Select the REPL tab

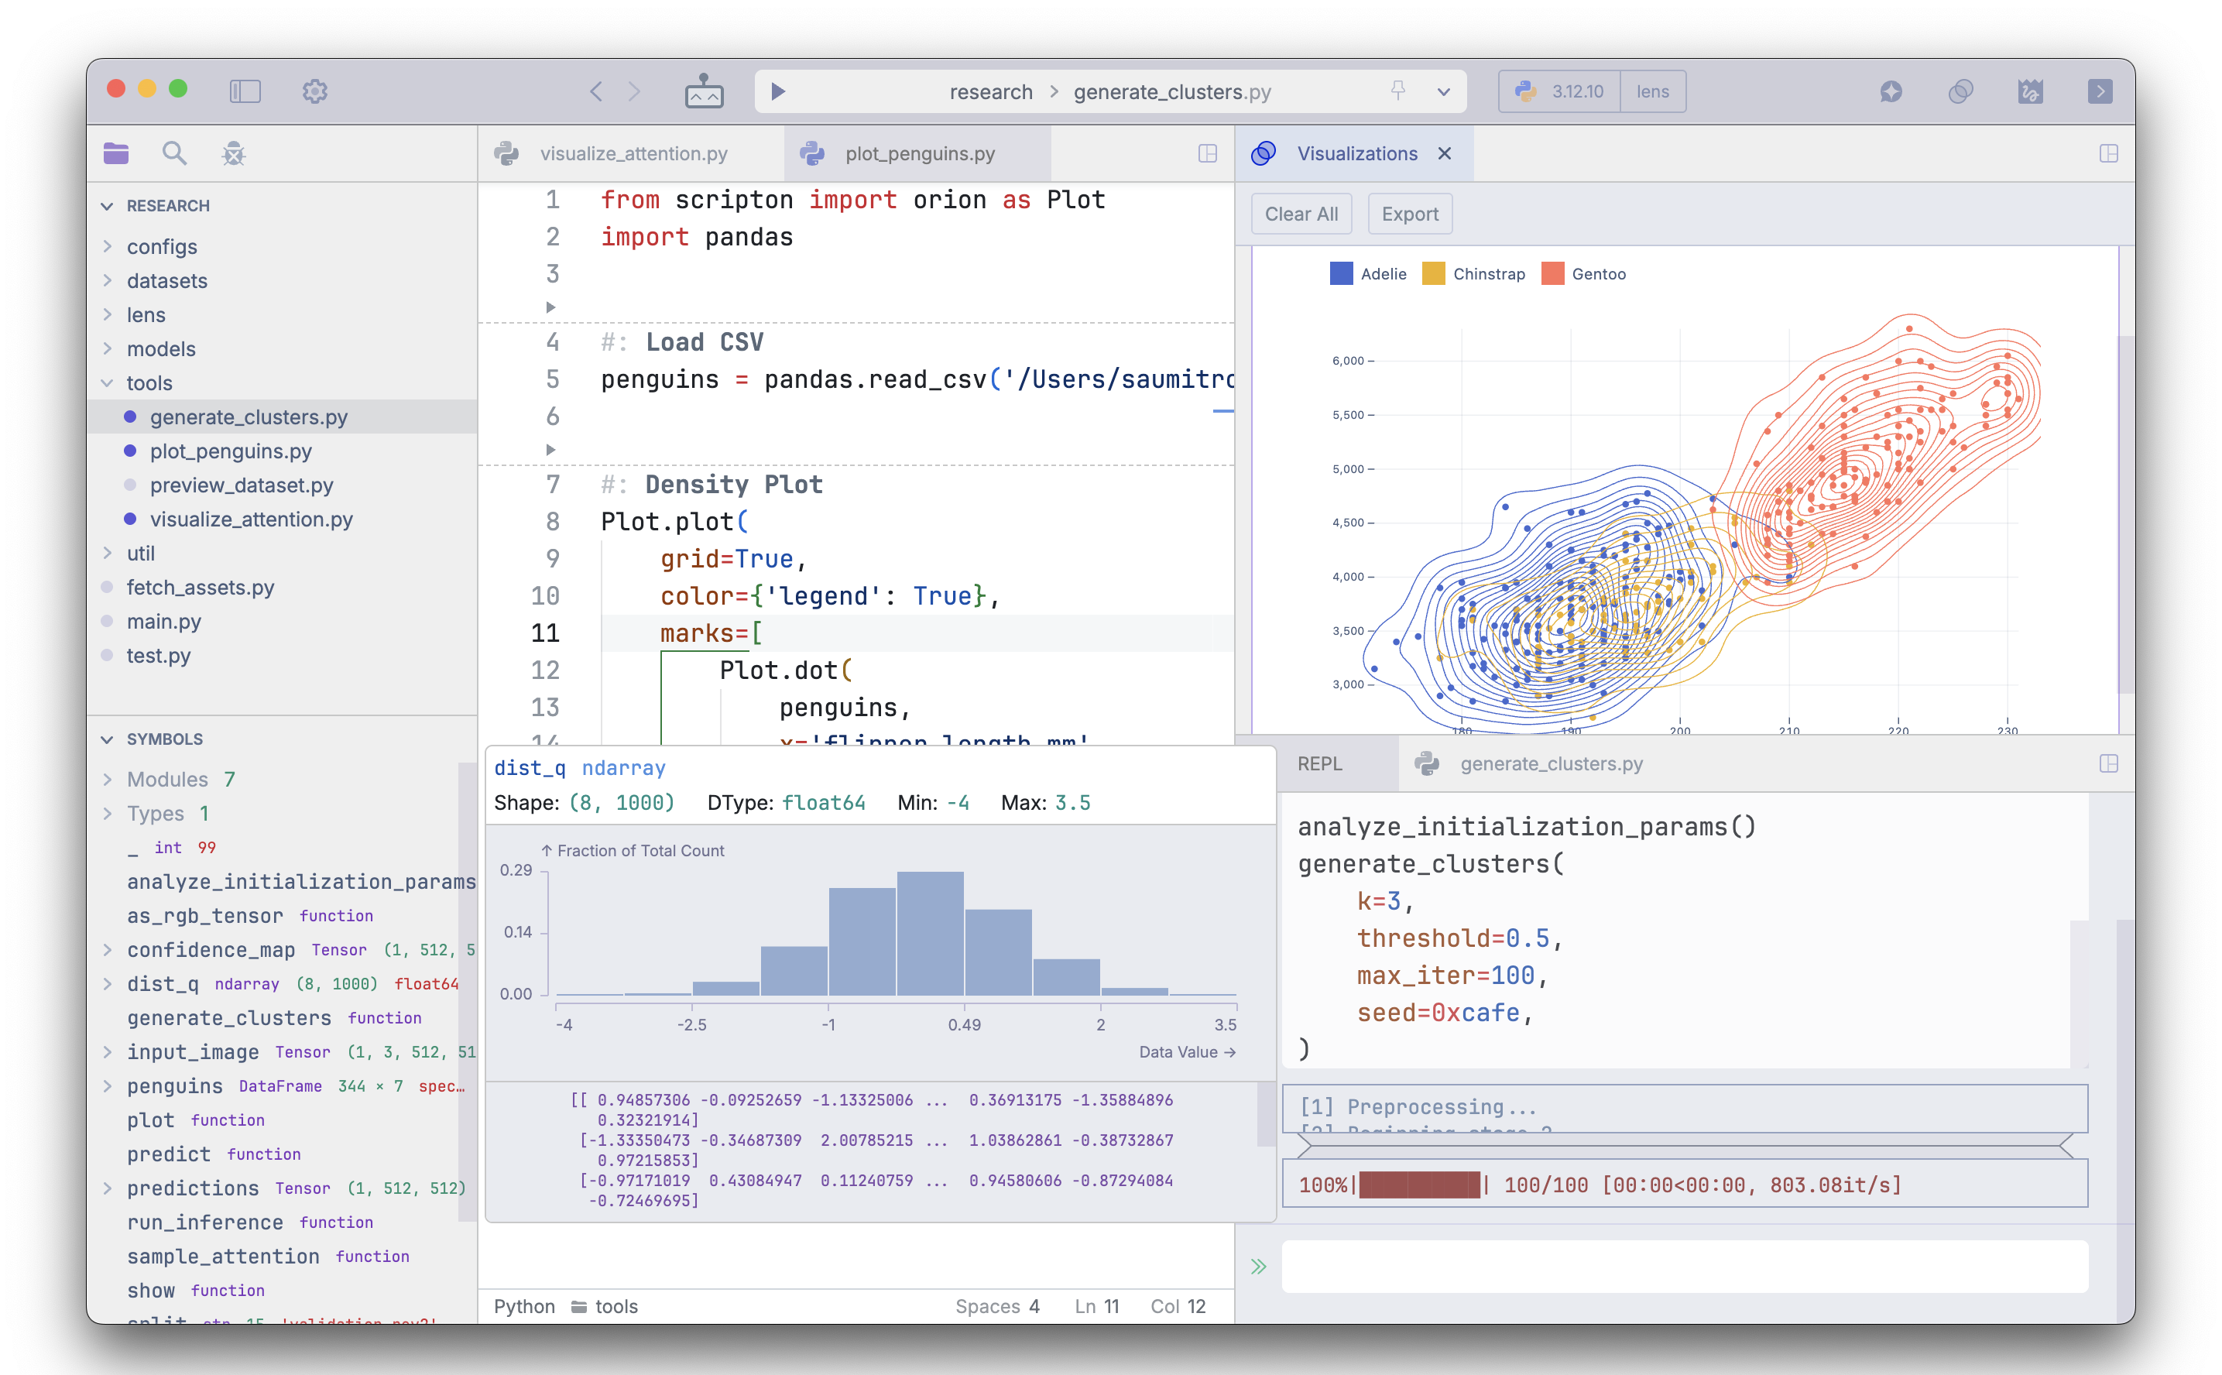tap(1319, 763)
